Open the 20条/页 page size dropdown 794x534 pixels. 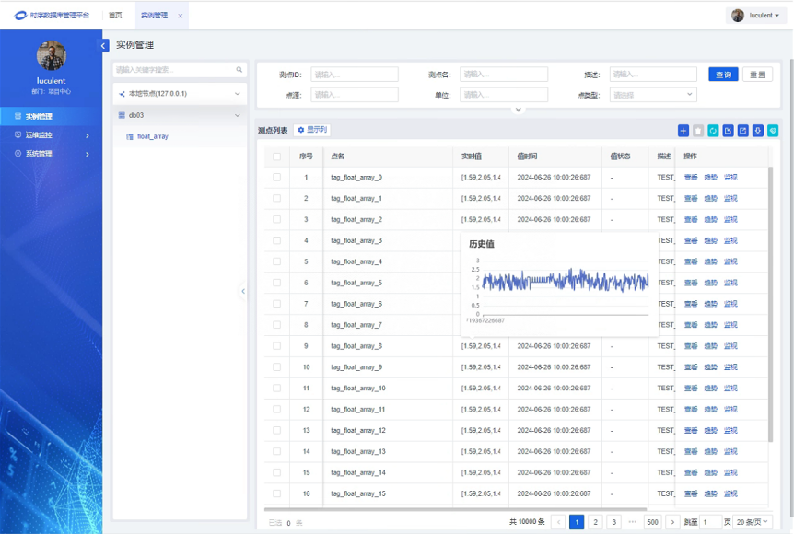pos(752,522)
